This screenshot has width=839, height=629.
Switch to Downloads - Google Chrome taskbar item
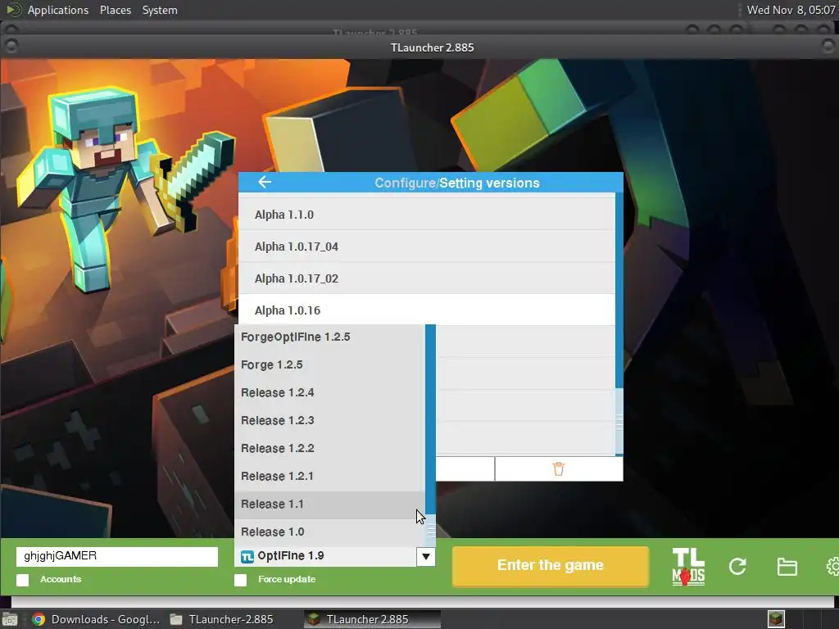coord(97,619)
